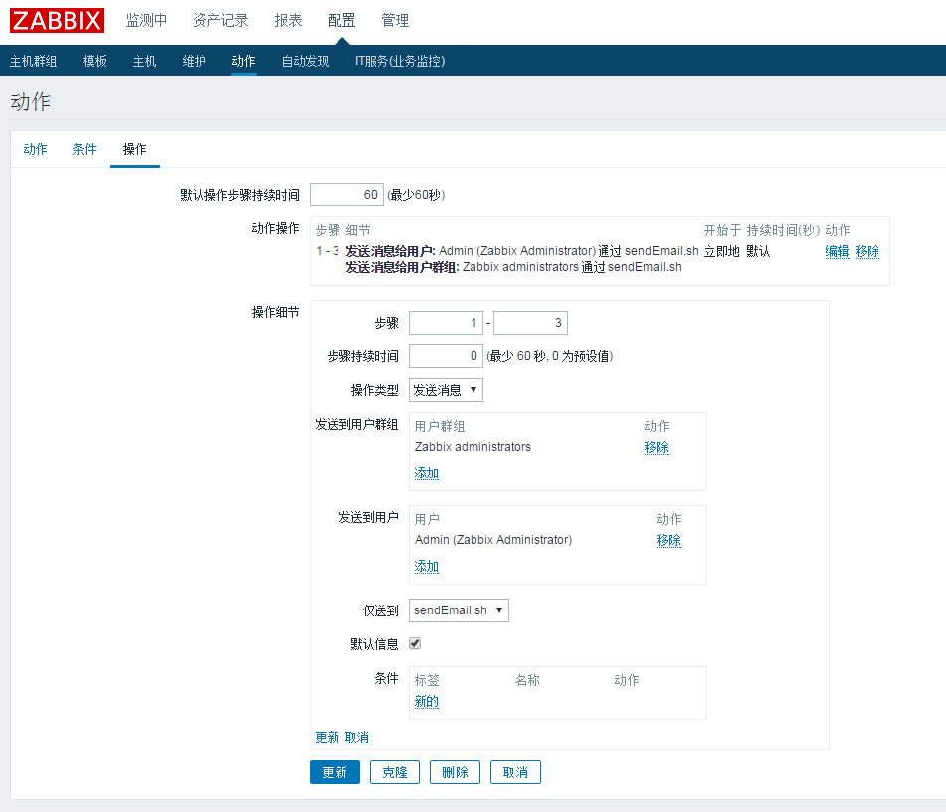
Task: Go to IT服务(业务监控) submenu
Action: (400, 61)
